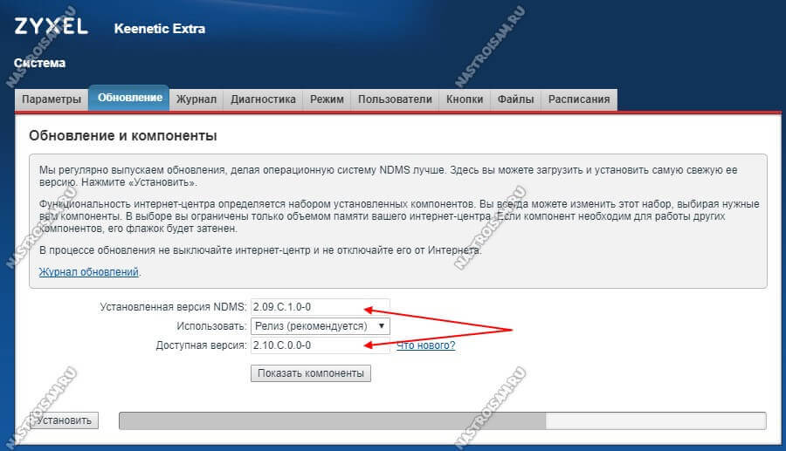Image resolution: width=786 pixels, height=451 pixels.
Task: Click the installed NDMS version field 2.09.C.1.0-0
Action: (320, 307)
